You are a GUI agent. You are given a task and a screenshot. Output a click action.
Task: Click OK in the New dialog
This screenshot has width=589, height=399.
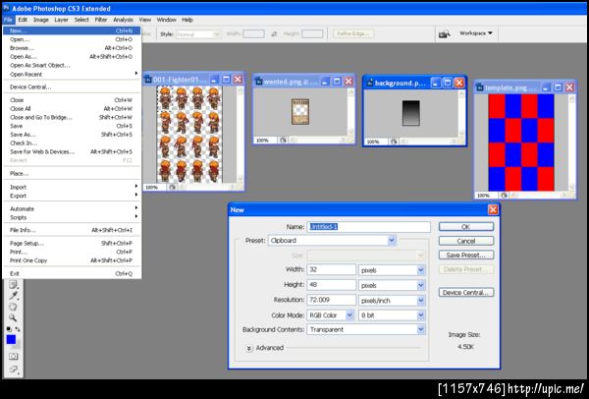coord(466,227)
